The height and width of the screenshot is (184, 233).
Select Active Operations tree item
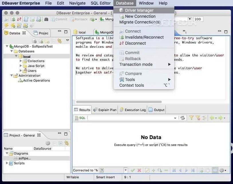point(34,80)
